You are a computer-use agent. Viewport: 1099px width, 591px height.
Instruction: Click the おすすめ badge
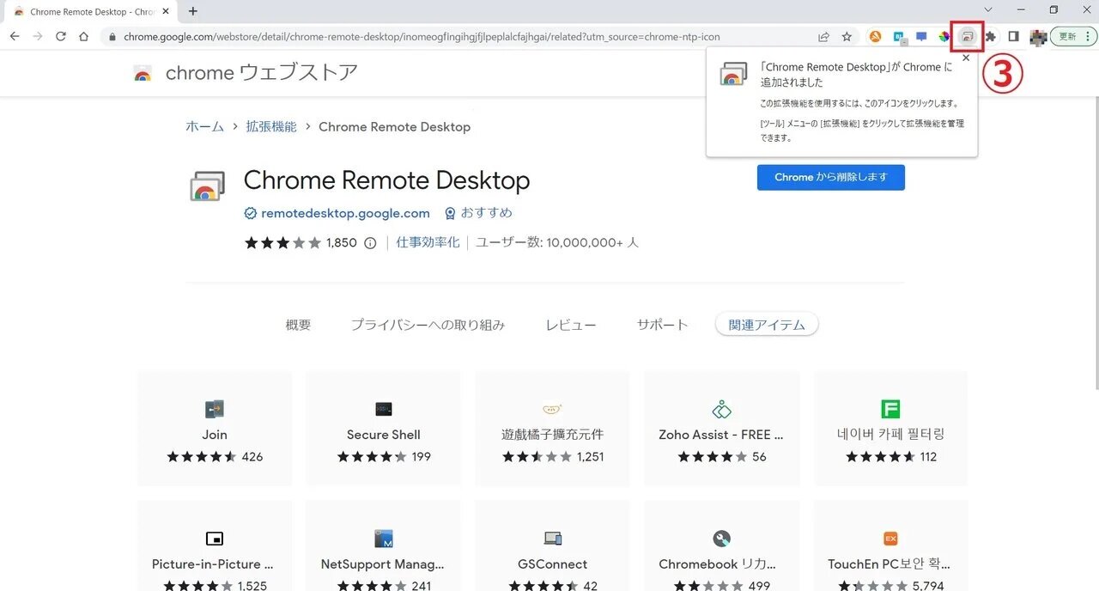(x=477, y=213)
